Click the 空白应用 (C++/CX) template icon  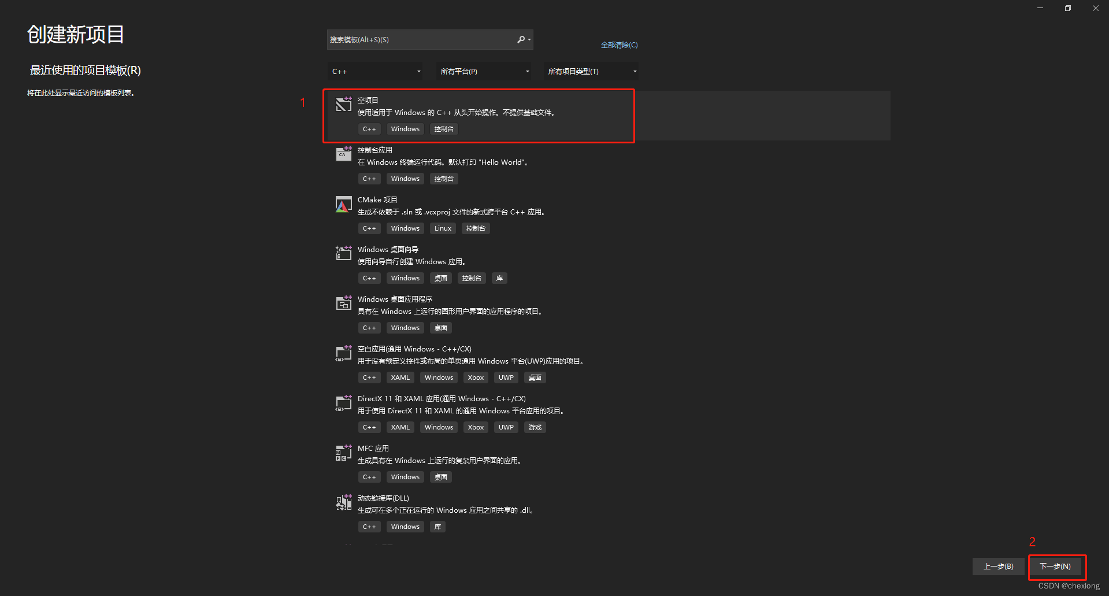(344, 353)
